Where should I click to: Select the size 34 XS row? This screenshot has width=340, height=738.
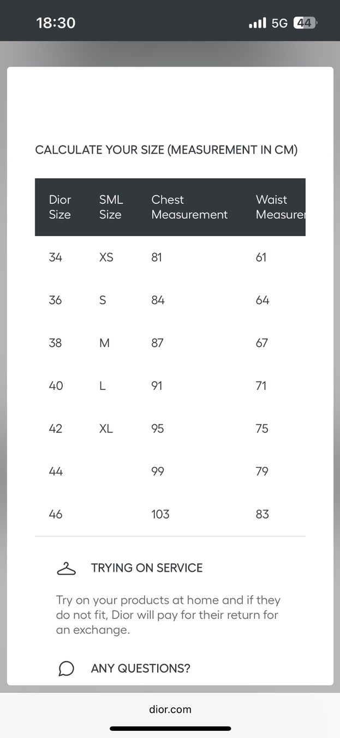[x=170, y=257]
